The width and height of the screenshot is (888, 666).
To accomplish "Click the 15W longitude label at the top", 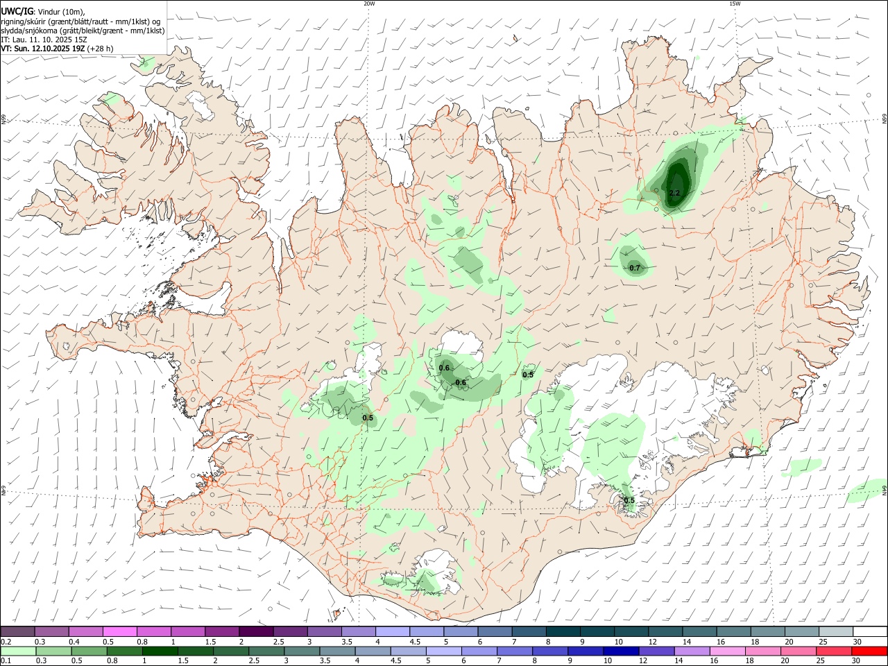I will (735, 3).
